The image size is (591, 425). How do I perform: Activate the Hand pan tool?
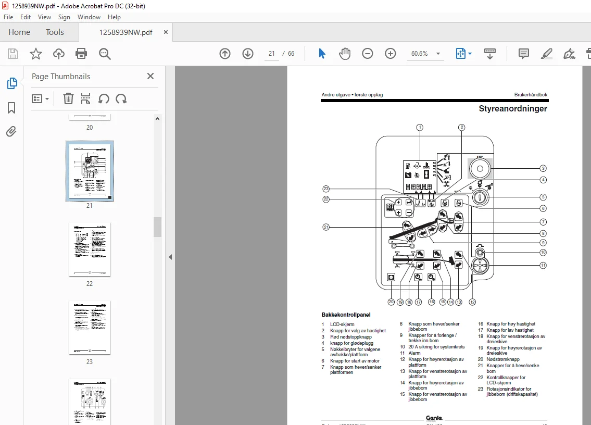(x=345, y=54)
